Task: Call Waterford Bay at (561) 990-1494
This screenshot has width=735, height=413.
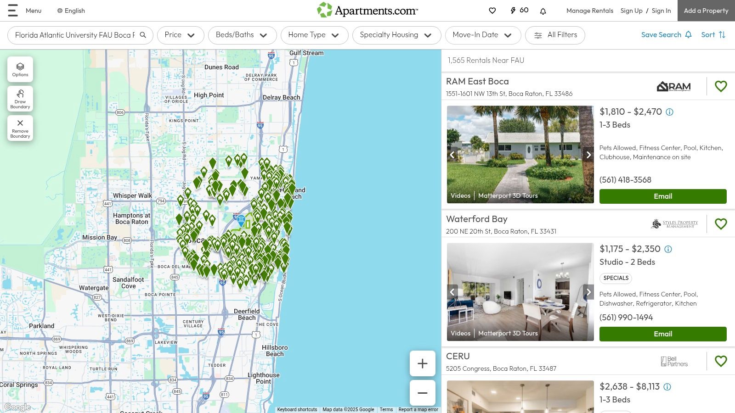Action: (x=626, y=318)
